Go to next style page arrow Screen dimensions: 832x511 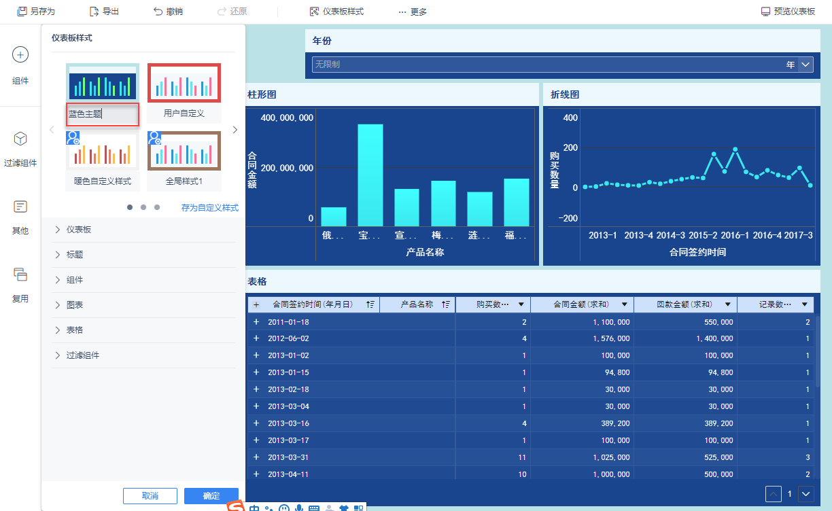click(x=235, y=130)
